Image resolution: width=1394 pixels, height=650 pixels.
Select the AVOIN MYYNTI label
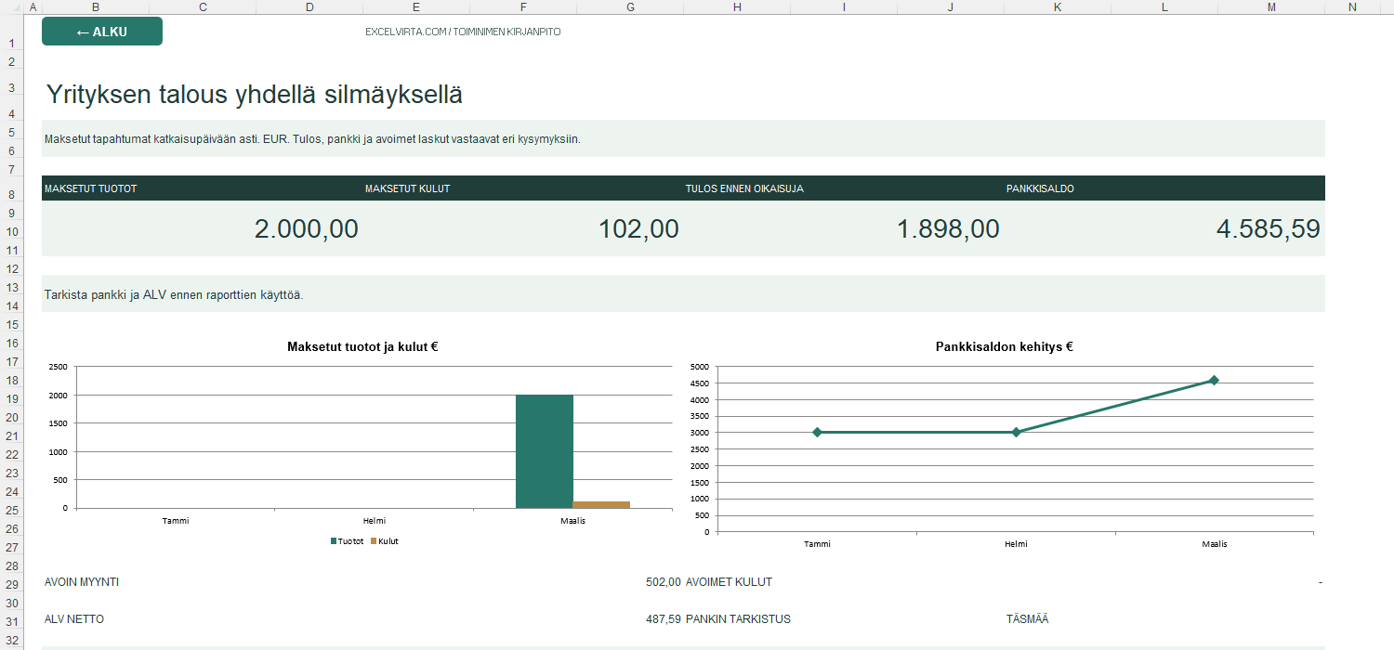coord(82,582)
